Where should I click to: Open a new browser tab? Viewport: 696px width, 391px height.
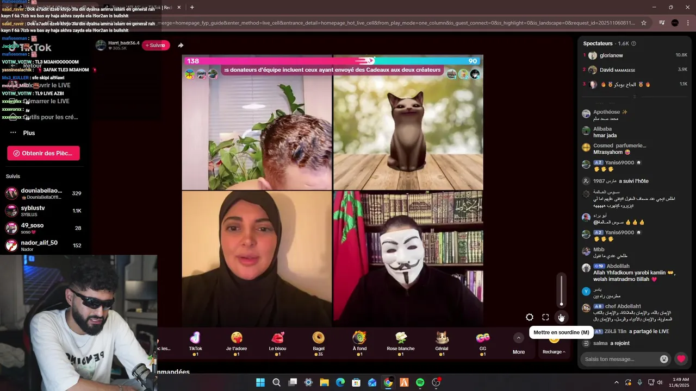tap(192, 7)
